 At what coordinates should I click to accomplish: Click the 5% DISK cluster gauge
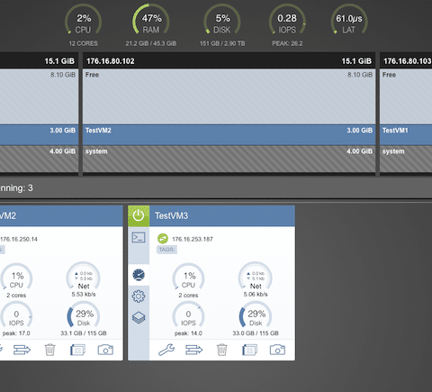click(222, 20)
